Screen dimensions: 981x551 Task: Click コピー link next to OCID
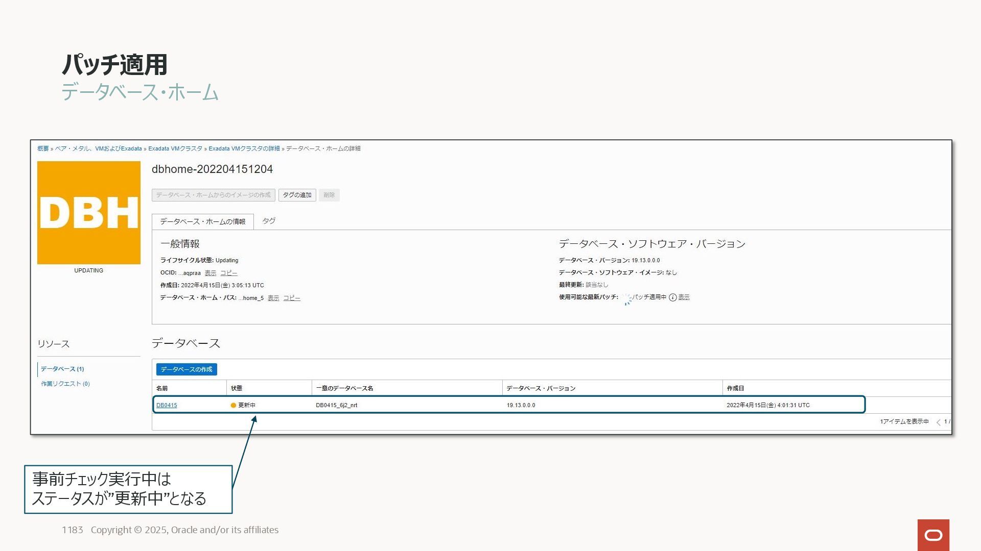click(x=229, y=273)
